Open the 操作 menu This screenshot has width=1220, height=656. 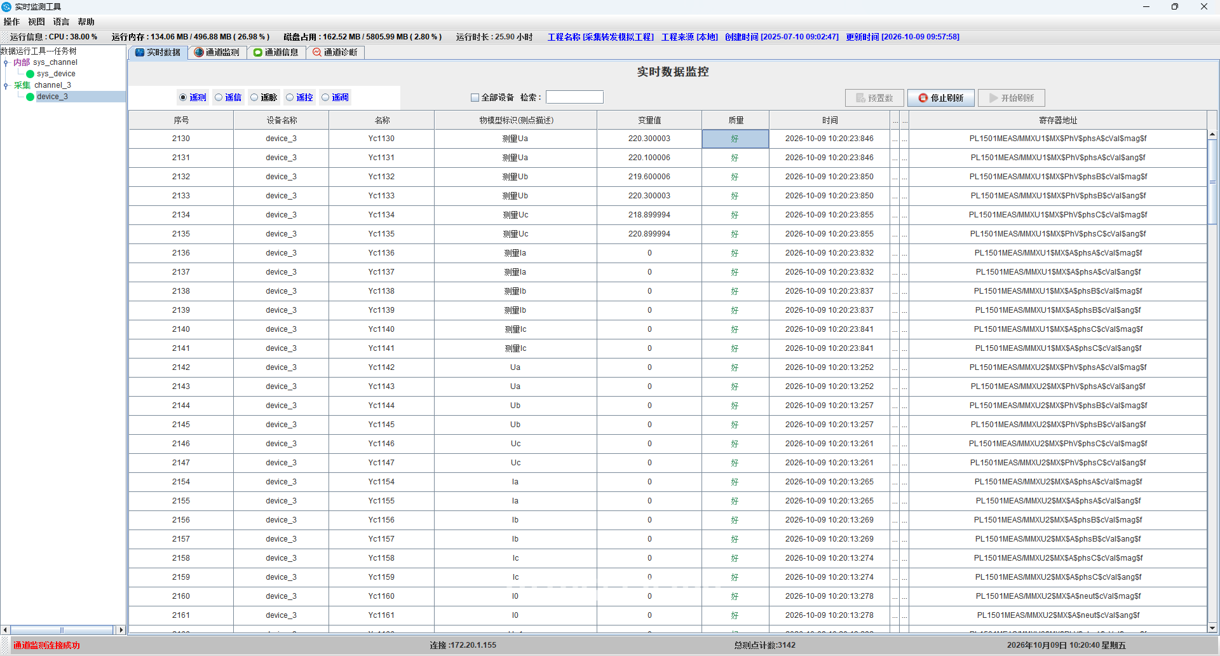[11, 22]
